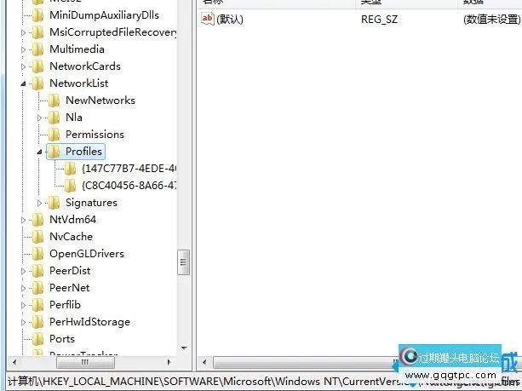Click the OpenGLDrivers folder icon
Image resolution: width=522 pixels, height=391 pixels.
pyautogui.click(x=37, y=254)
